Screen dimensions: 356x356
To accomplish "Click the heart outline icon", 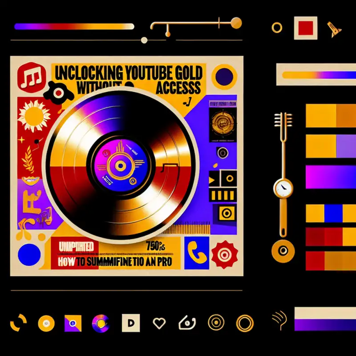I will tap(159, 323).
